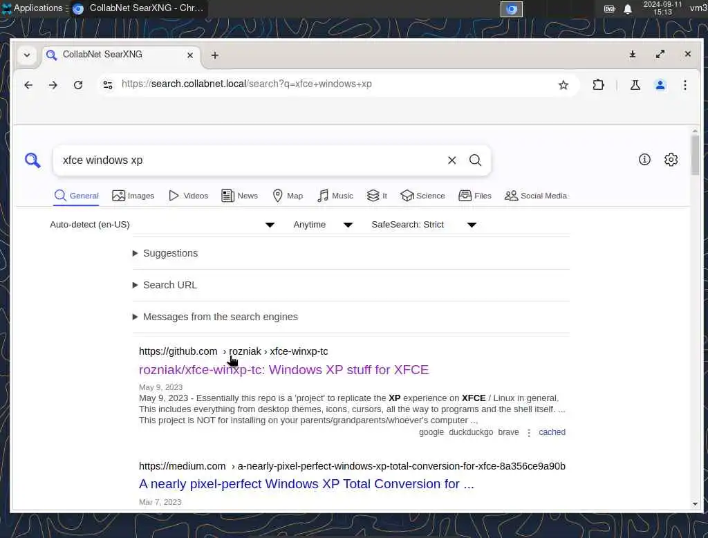Switch to the Map category
708x538 pixels.
288,196
